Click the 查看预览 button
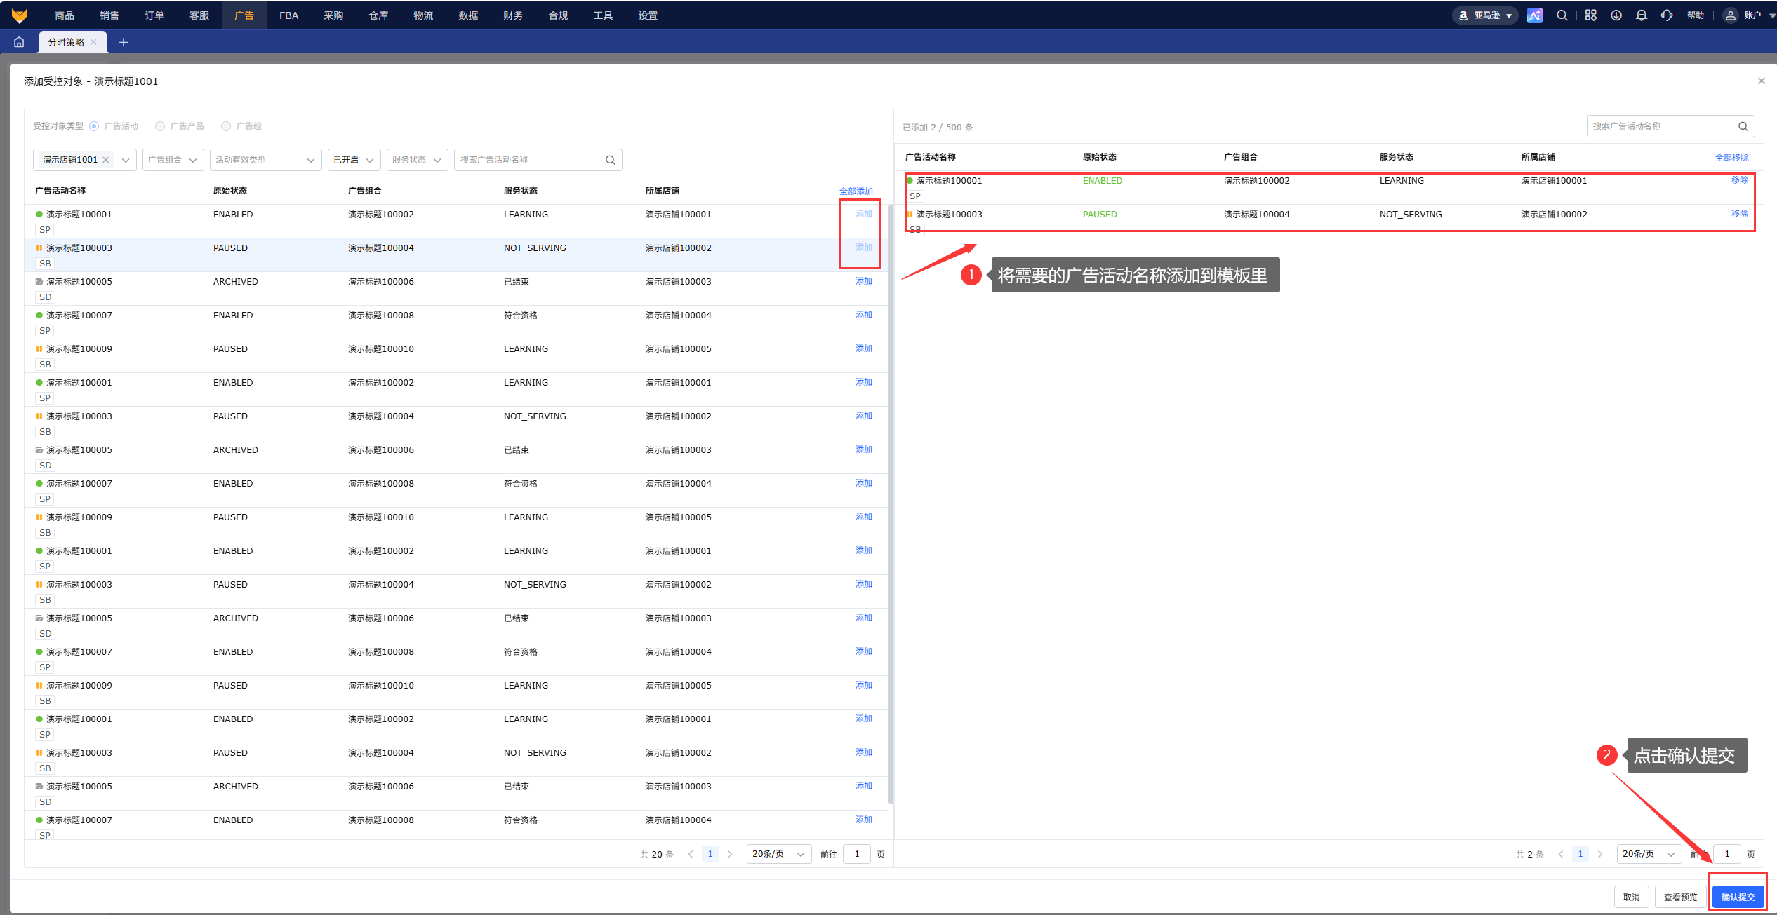 [1681, 897]
